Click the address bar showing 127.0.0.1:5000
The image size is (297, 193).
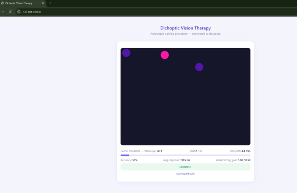156,12
